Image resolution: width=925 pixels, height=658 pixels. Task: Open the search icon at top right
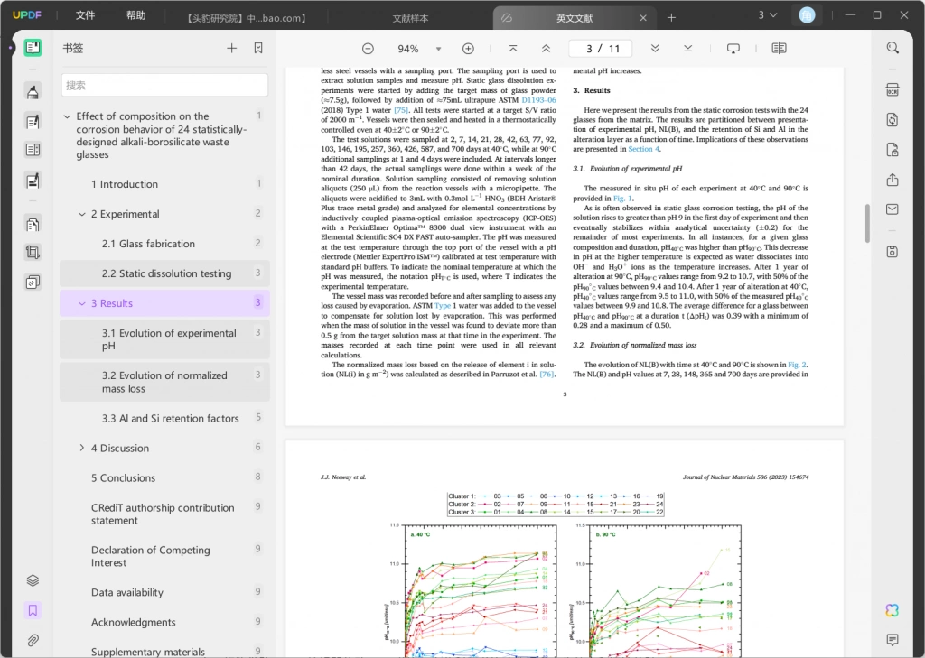click(x=892, y=49)
